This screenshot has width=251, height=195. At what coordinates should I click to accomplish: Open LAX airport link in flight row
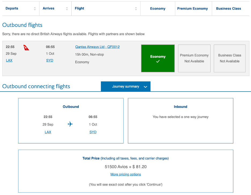pos(9,60)
